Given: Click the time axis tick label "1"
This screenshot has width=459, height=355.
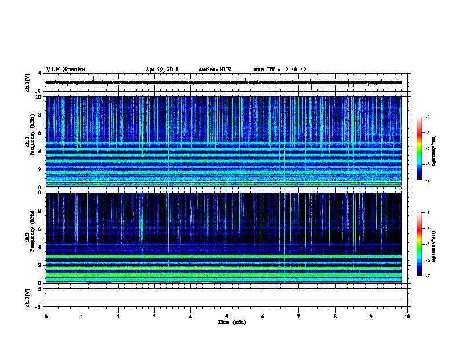Looking at the screenshot, I should coord(82,317).
